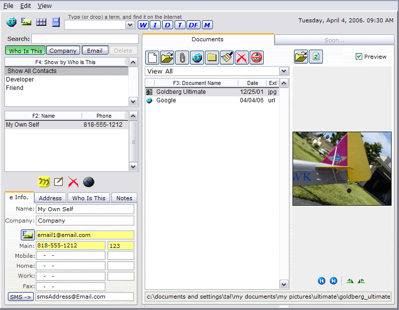
Task: Click the yellow add contact icon
Action: 44,182
